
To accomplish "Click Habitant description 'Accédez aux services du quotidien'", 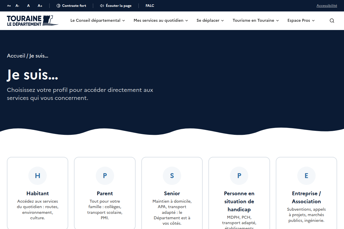I will click(x=38, y=210).
